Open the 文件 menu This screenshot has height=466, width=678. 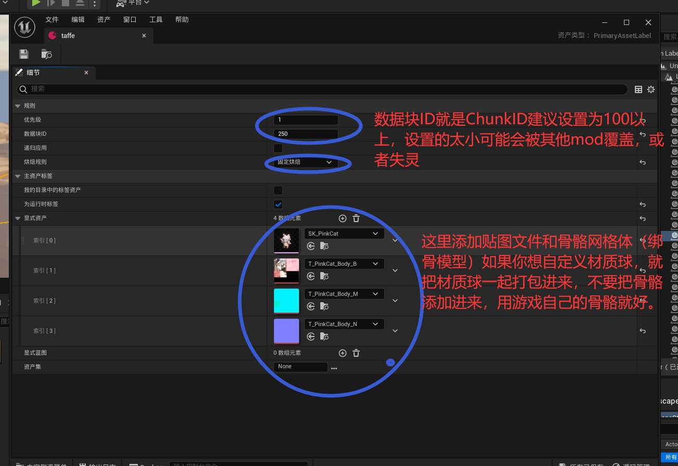click(52, 20)
